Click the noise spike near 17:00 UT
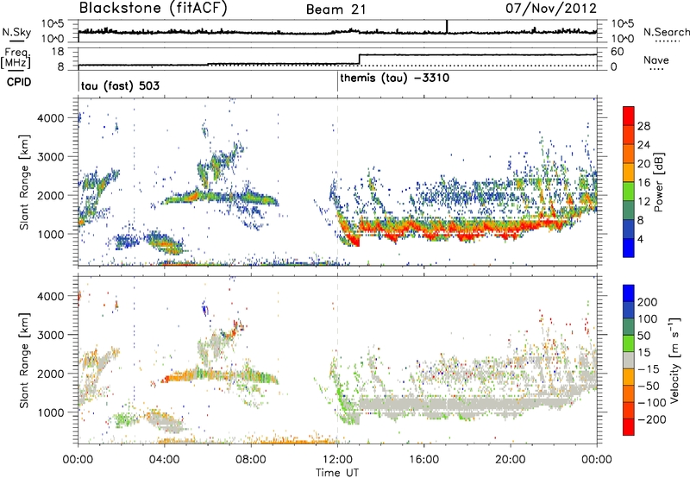Image resolution: width=690 pixels, height=478 pixels. 447,27
